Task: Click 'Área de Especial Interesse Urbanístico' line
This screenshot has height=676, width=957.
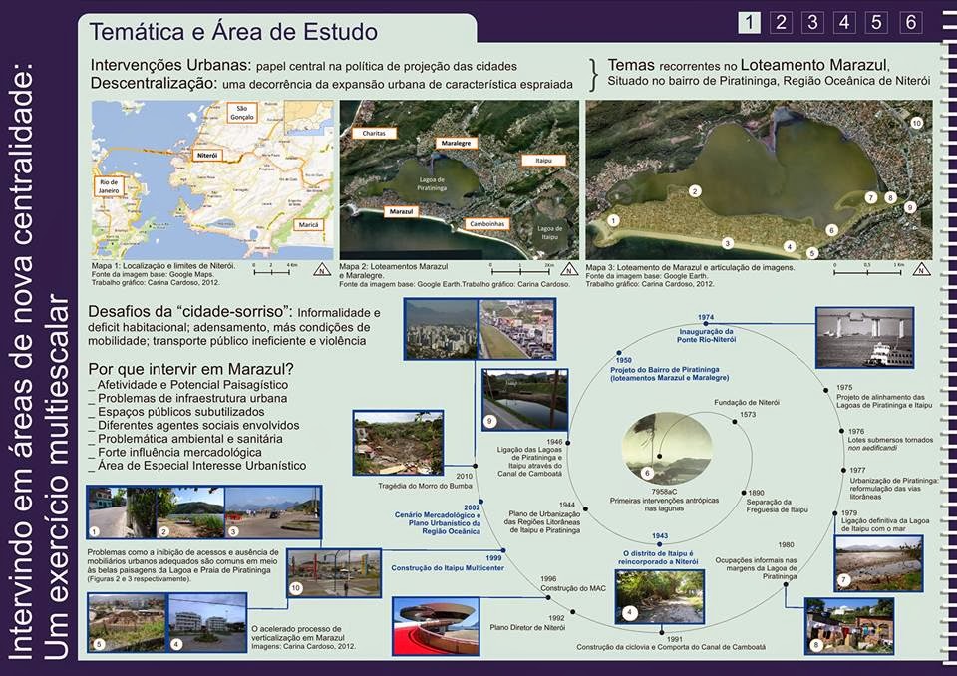Action: tap(202, 466)
